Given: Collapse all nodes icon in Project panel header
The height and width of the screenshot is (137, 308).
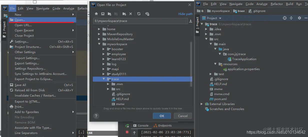Looking at the screenshot, I should coord(291,18).
